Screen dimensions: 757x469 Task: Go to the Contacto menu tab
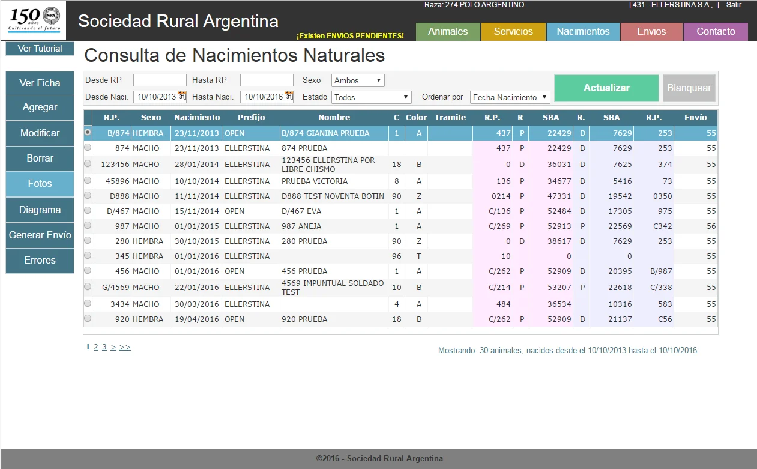716,32
